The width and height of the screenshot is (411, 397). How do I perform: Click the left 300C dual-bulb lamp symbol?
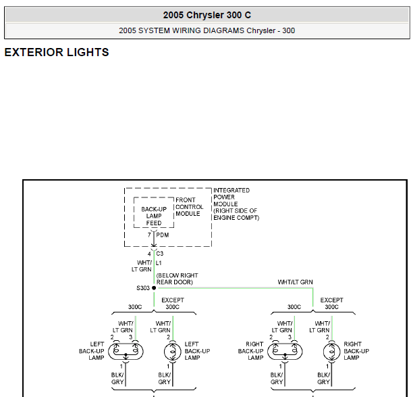tap(126, 351)
